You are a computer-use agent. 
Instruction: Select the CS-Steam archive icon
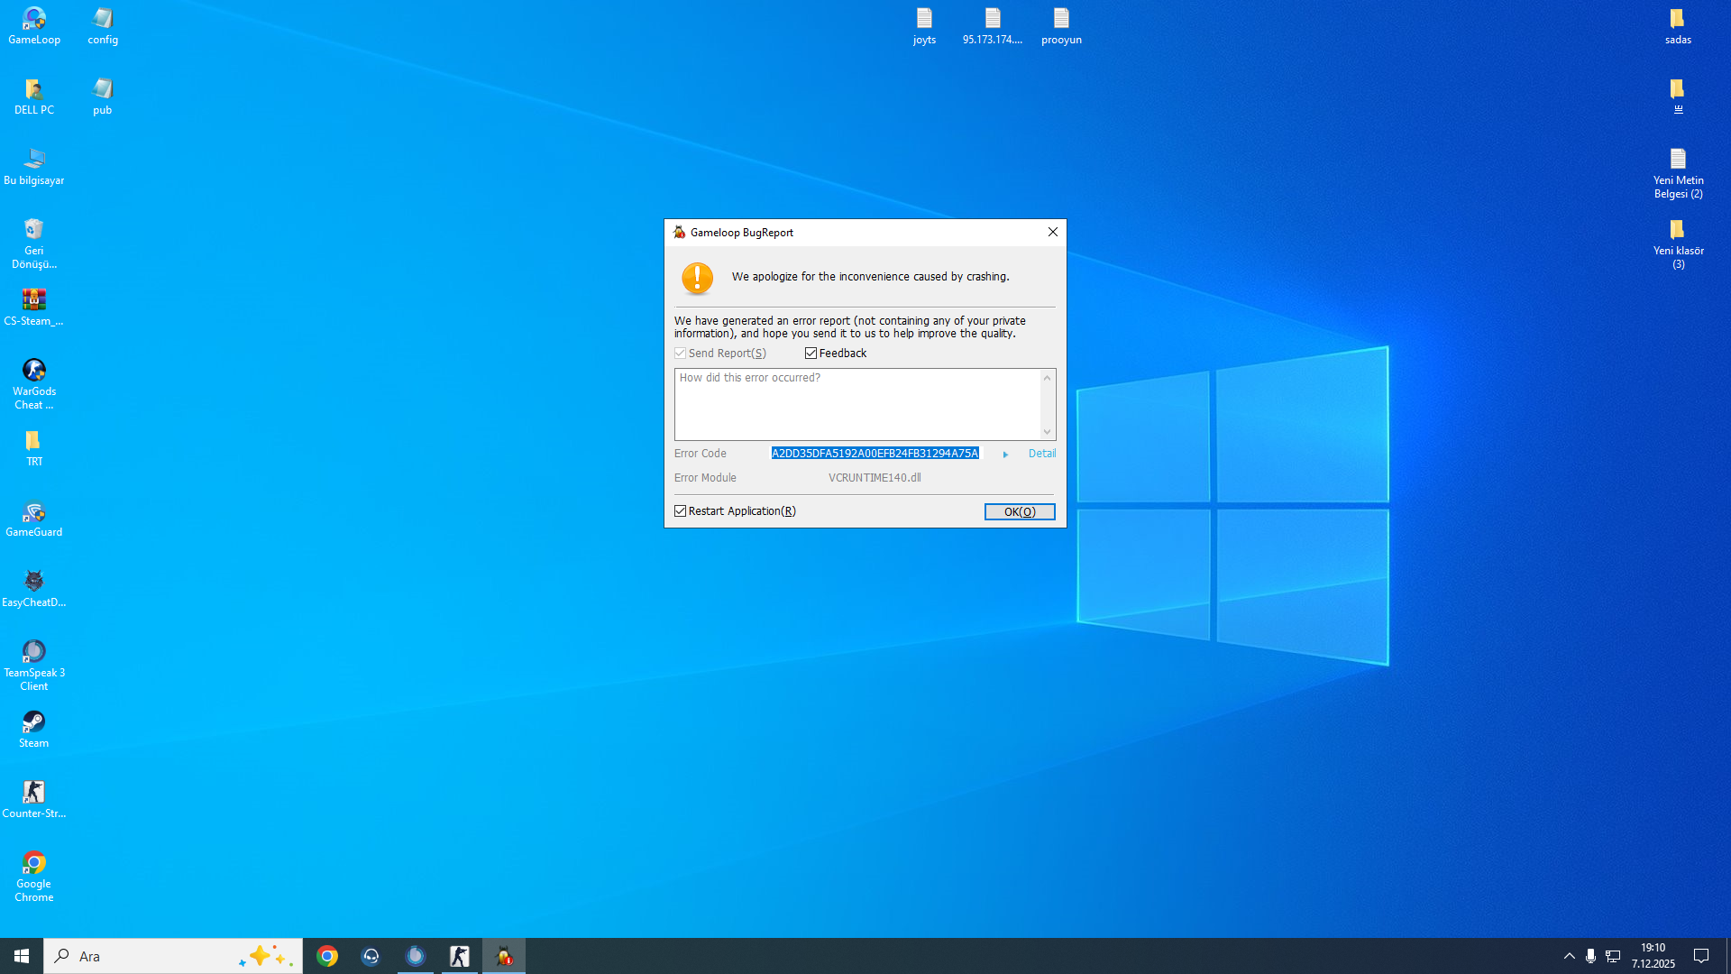[34, 307]
